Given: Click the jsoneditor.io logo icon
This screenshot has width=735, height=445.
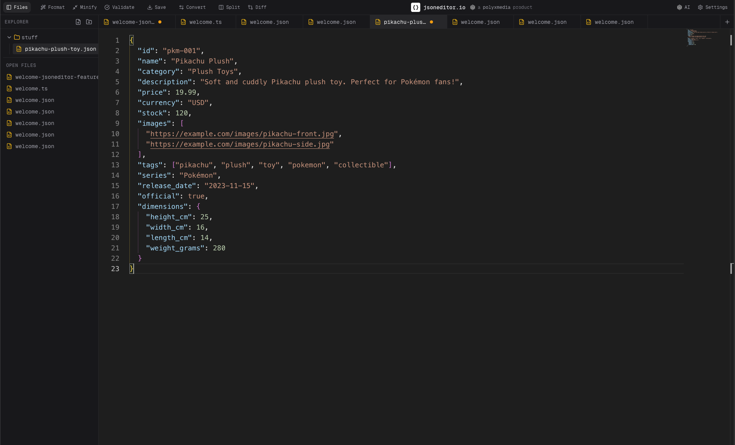Looking at the screenshot, I should click(x=414, y=7).
